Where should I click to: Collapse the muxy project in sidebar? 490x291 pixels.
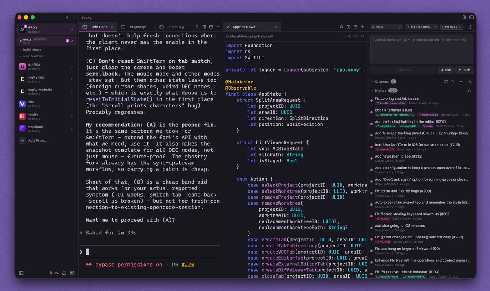coord(72,29)
